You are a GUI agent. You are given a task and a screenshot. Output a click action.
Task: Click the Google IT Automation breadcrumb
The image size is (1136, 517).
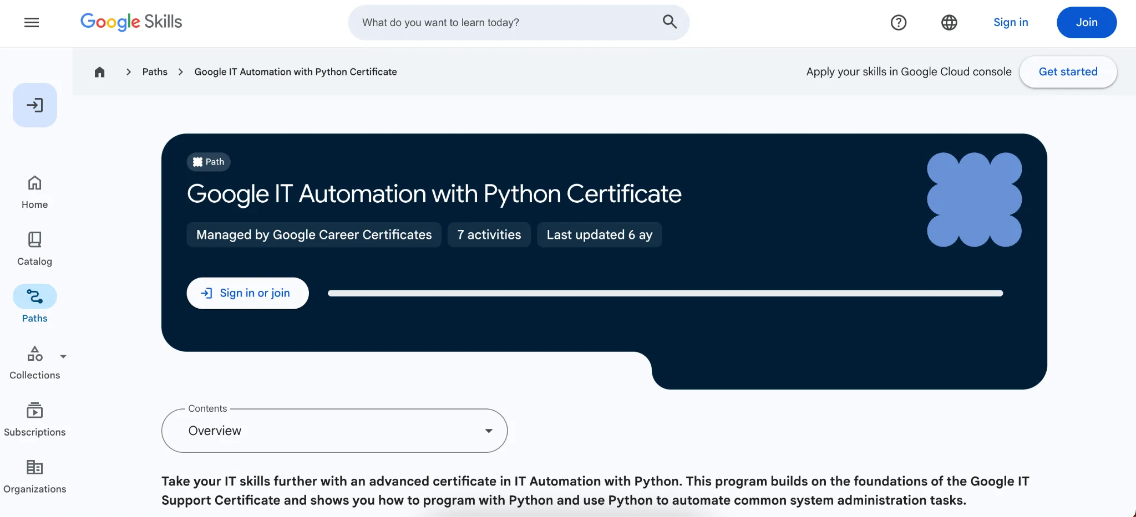(x=296, y=72)
